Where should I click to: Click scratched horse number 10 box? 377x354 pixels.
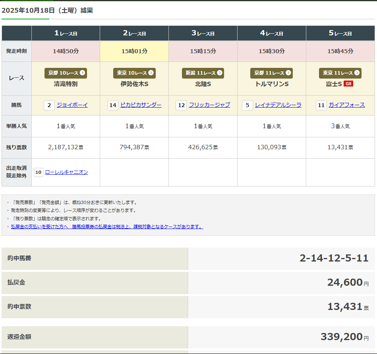[38, 172]
